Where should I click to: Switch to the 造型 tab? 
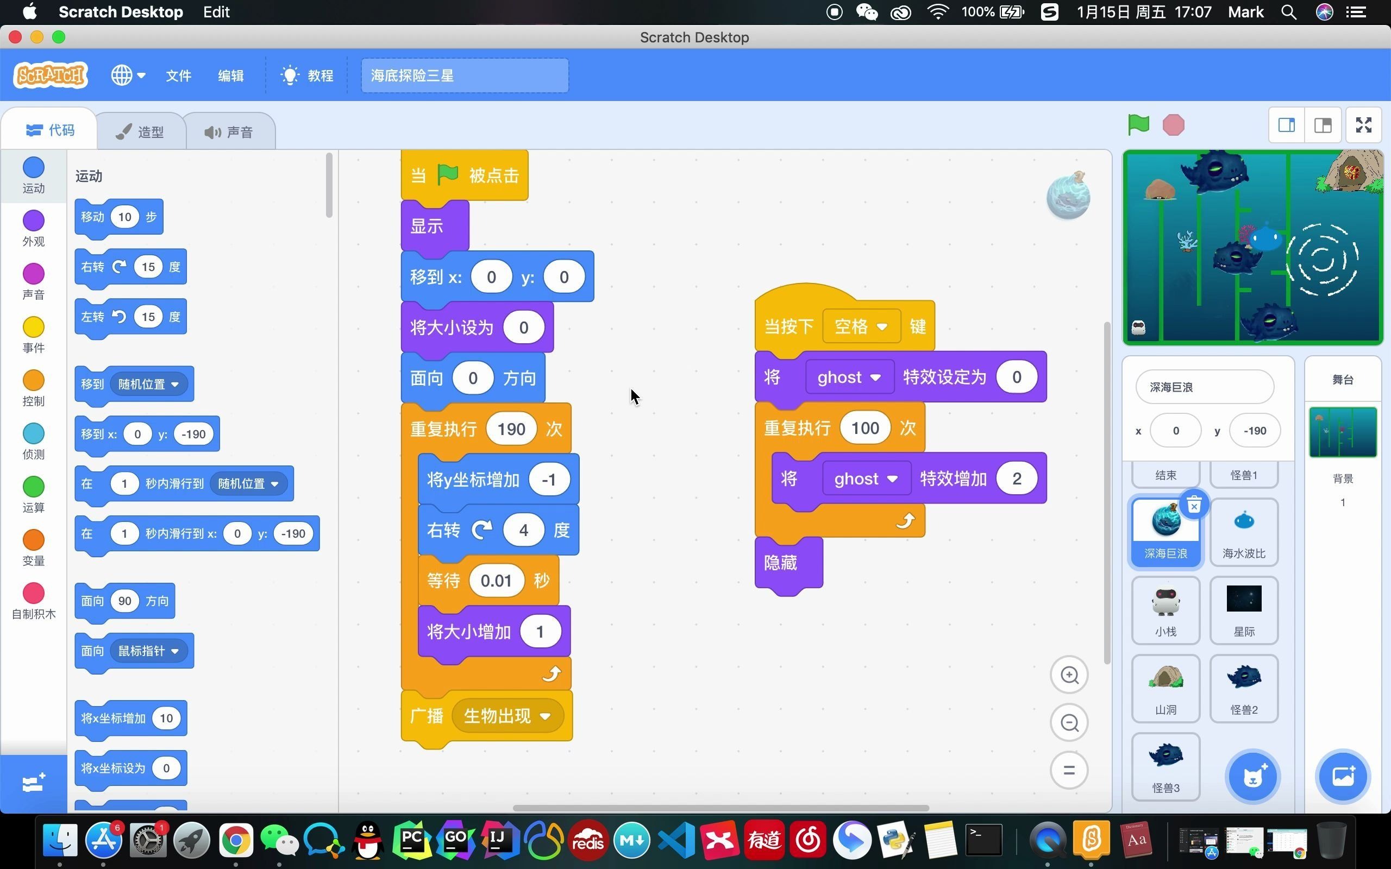[141, 131]
